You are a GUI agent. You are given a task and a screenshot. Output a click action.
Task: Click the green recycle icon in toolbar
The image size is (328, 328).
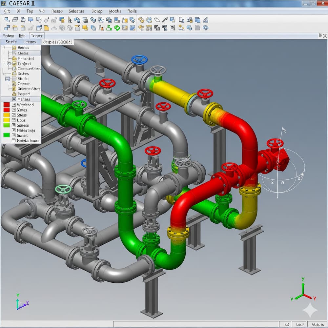[117, 28]
